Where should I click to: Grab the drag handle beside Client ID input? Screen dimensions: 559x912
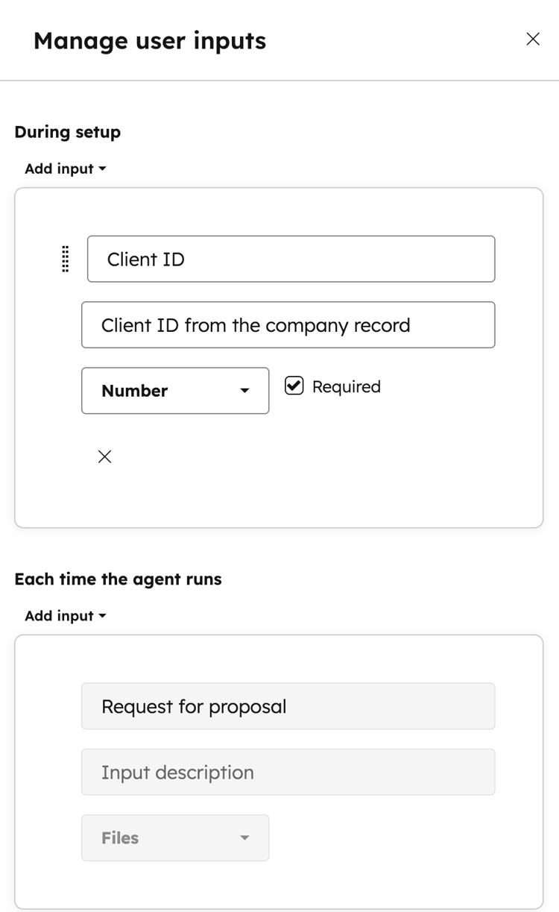65,259
